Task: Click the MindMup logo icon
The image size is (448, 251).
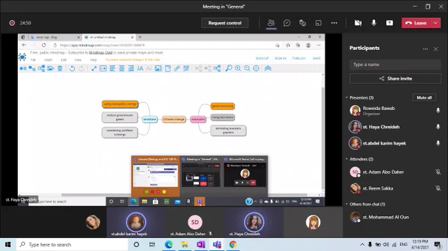Action: point(22,57)
